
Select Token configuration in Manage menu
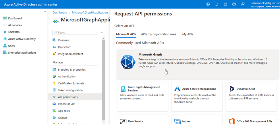coord(70,90)
